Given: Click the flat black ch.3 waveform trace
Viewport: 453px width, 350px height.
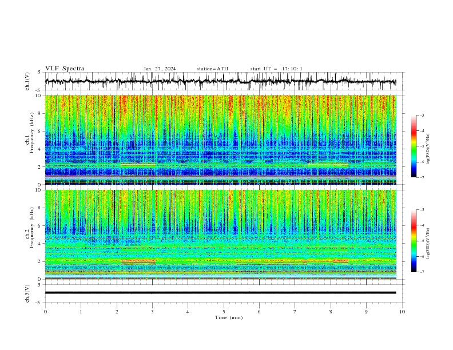Looking at the screenshot, I should pyautogui.click(x=220, y=293).
